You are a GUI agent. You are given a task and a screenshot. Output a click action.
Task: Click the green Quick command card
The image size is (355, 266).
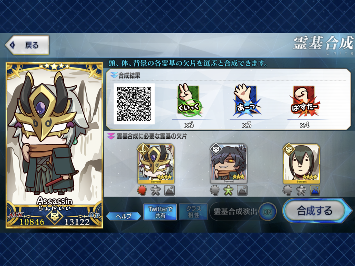(189, 100)
